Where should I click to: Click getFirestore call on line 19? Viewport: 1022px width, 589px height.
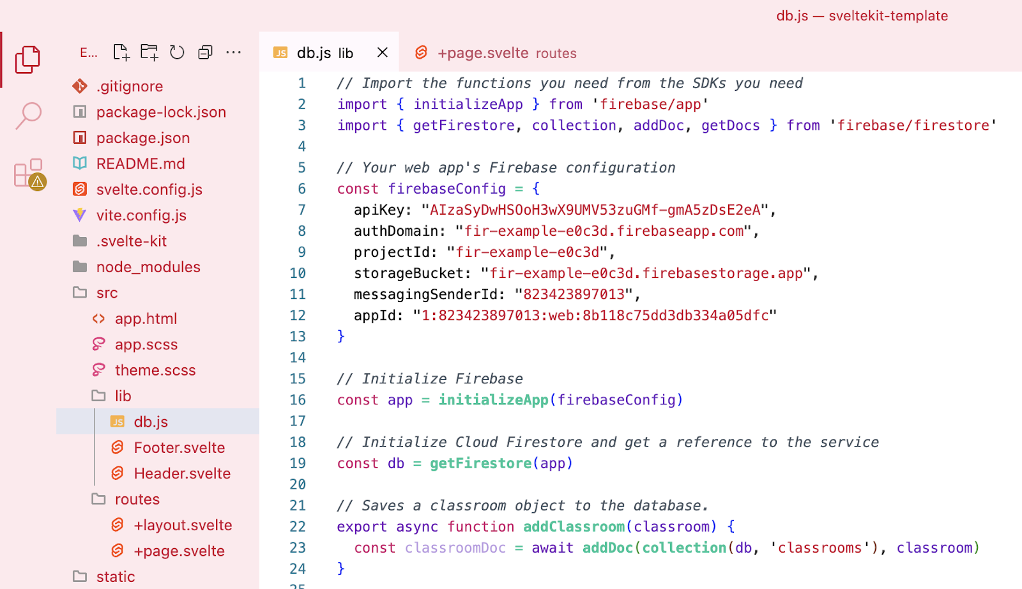point(480,463)
